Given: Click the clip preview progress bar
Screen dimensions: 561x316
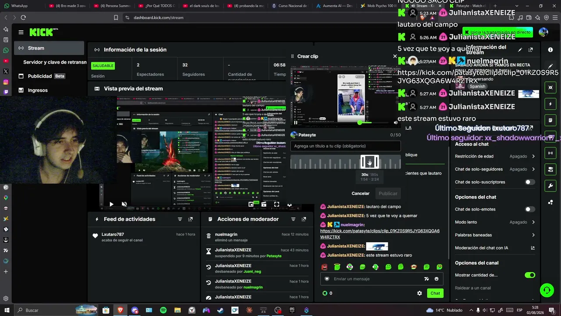Looking at the screenshot, I should coord(346,122).
